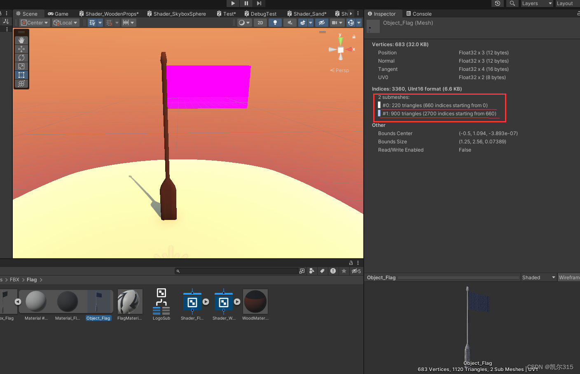Select the Rect Transform tool
The image size is (580, 374).
pos(21,75)
